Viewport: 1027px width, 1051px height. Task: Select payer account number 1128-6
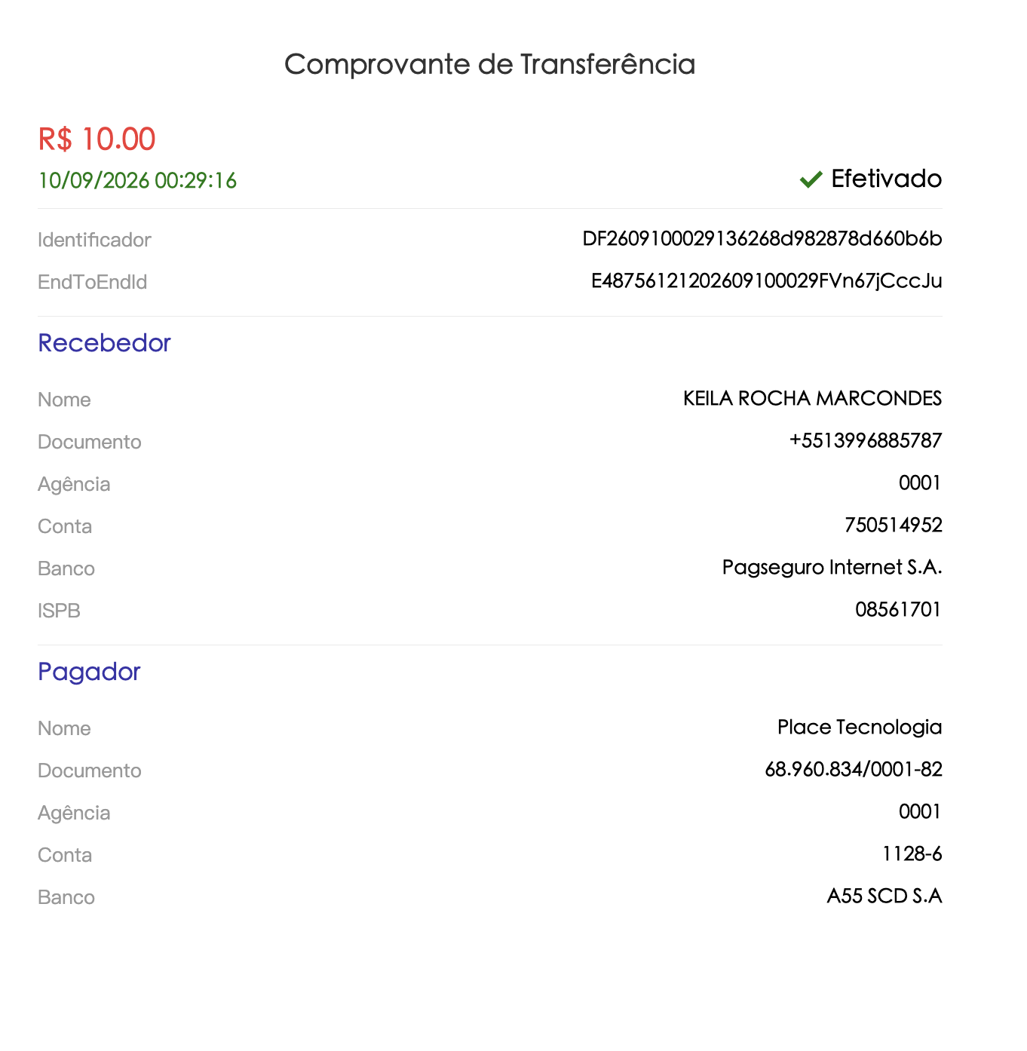coord(912,853)
